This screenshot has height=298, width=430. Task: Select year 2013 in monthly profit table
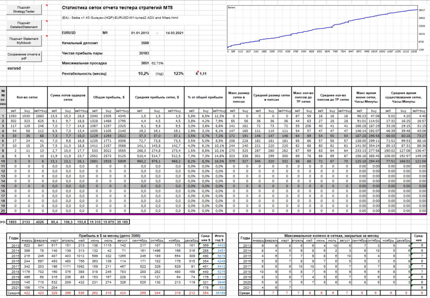pos(13,246)
